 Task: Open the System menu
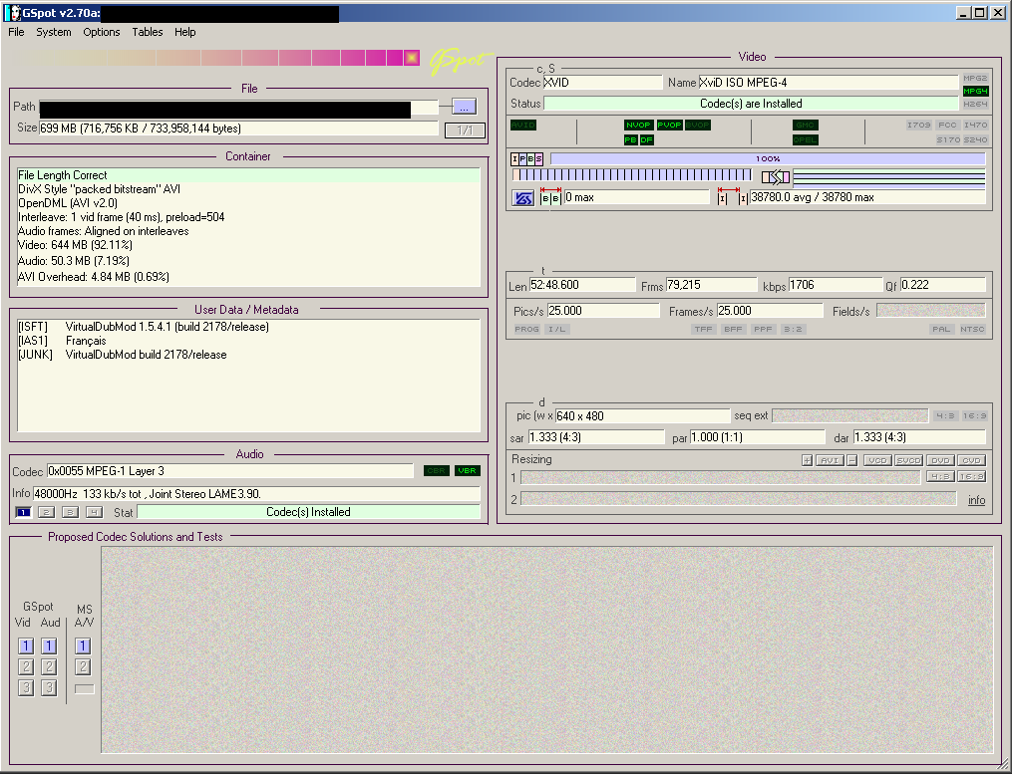(54, 32)
